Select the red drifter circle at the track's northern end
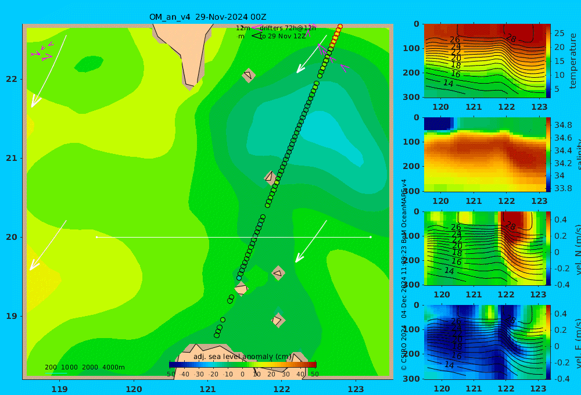This screenshot has height=395, width=581. (340, 27)
